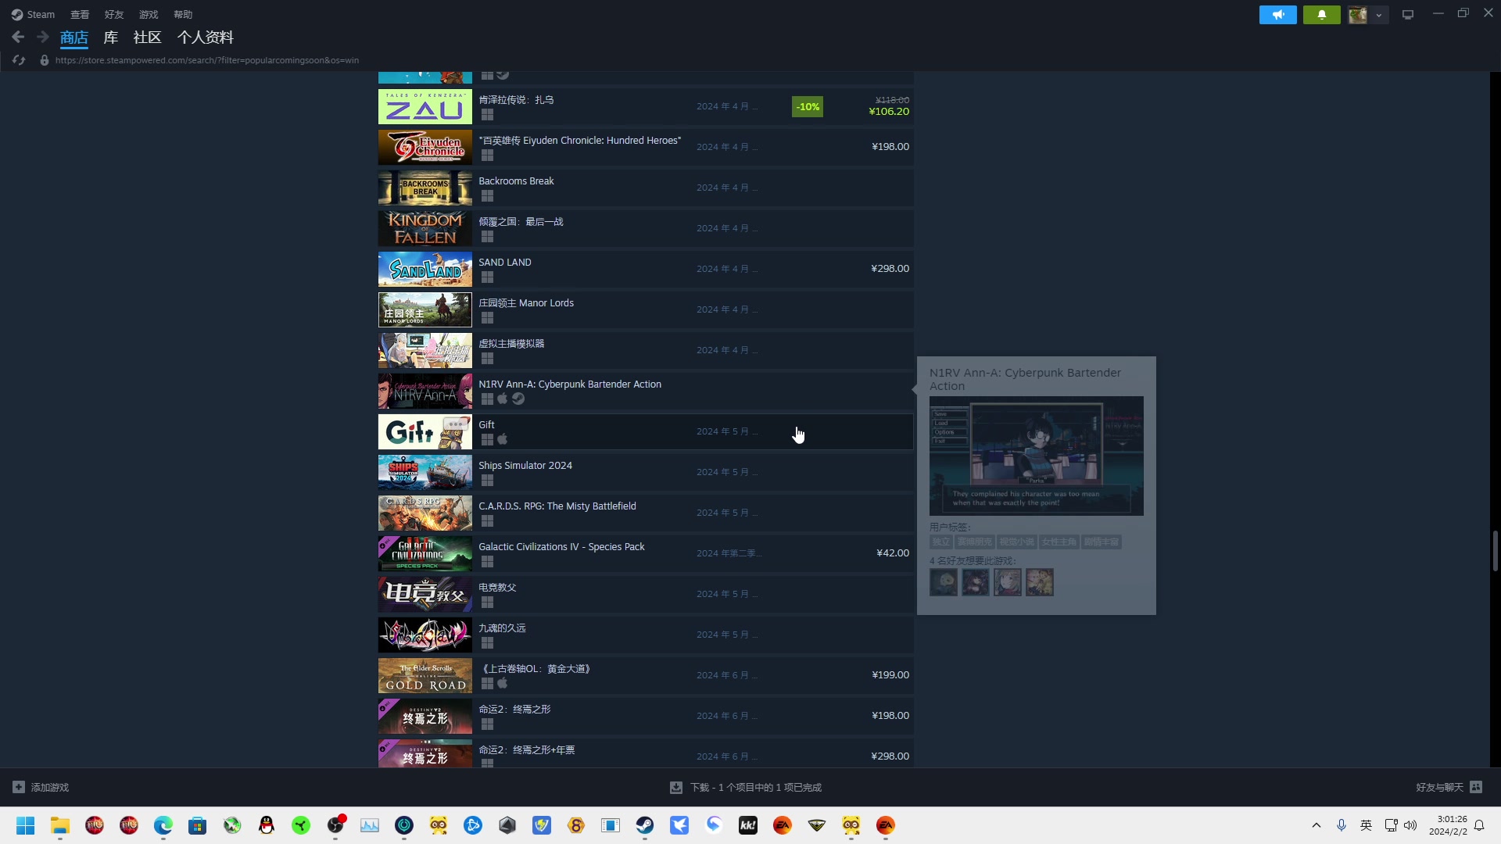Click the downloads icon in bottom bar
Image resolution: width=1501 pixels, height=844 pixels.
tap(676, 788)
